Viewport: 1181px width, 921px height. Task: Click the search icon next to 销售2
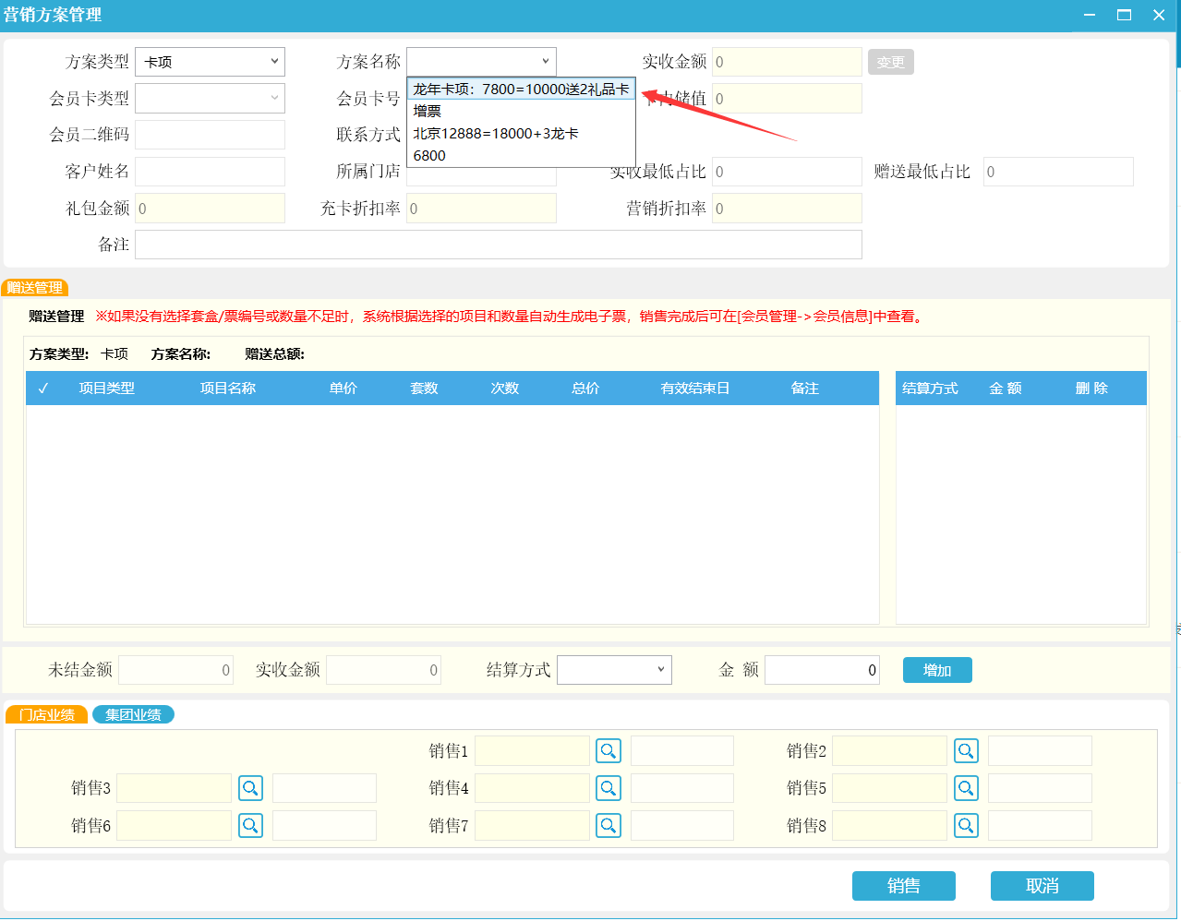966,751
